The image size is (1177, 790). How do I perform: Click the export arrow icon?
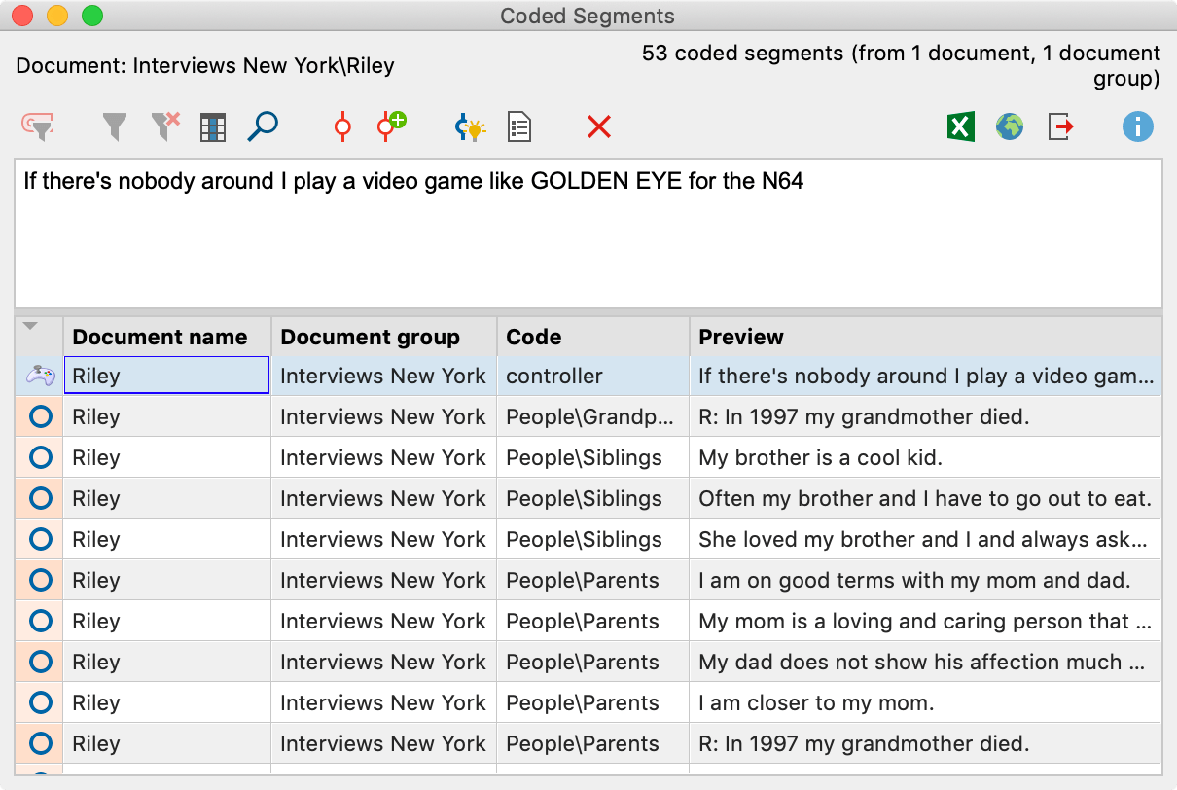coord(1060,126)
